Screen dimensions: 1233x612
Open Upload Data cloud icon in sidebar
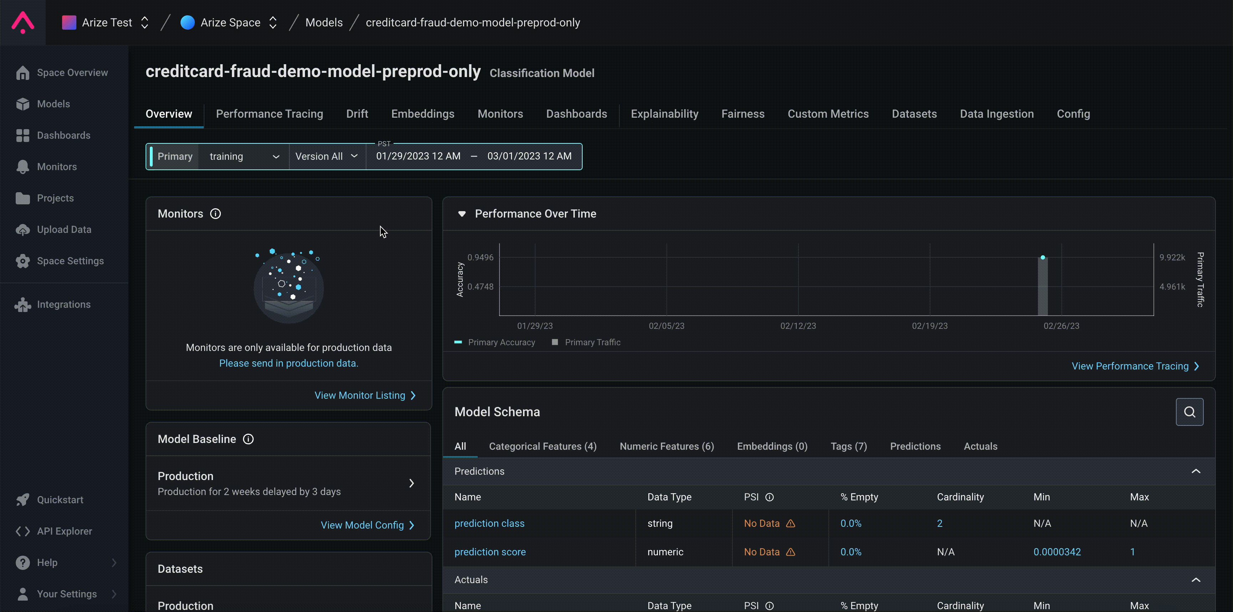[x=22, y=230]
